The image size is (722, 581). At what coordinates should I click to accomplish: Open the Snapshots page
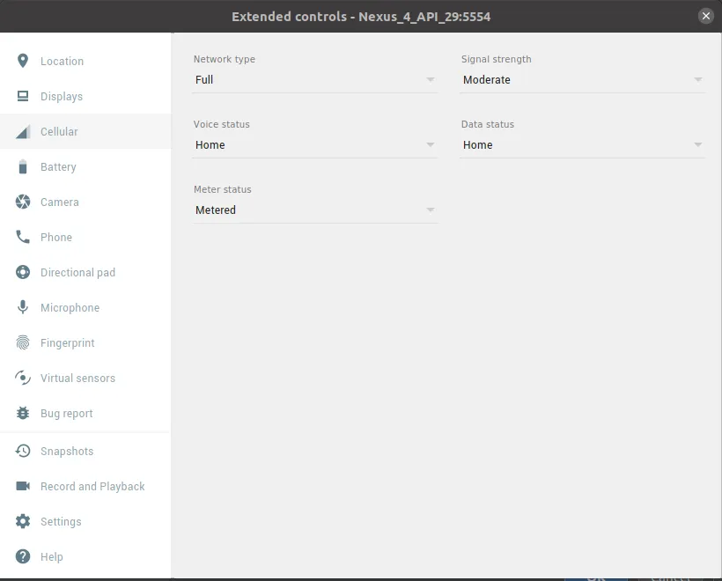pos(85,452)
